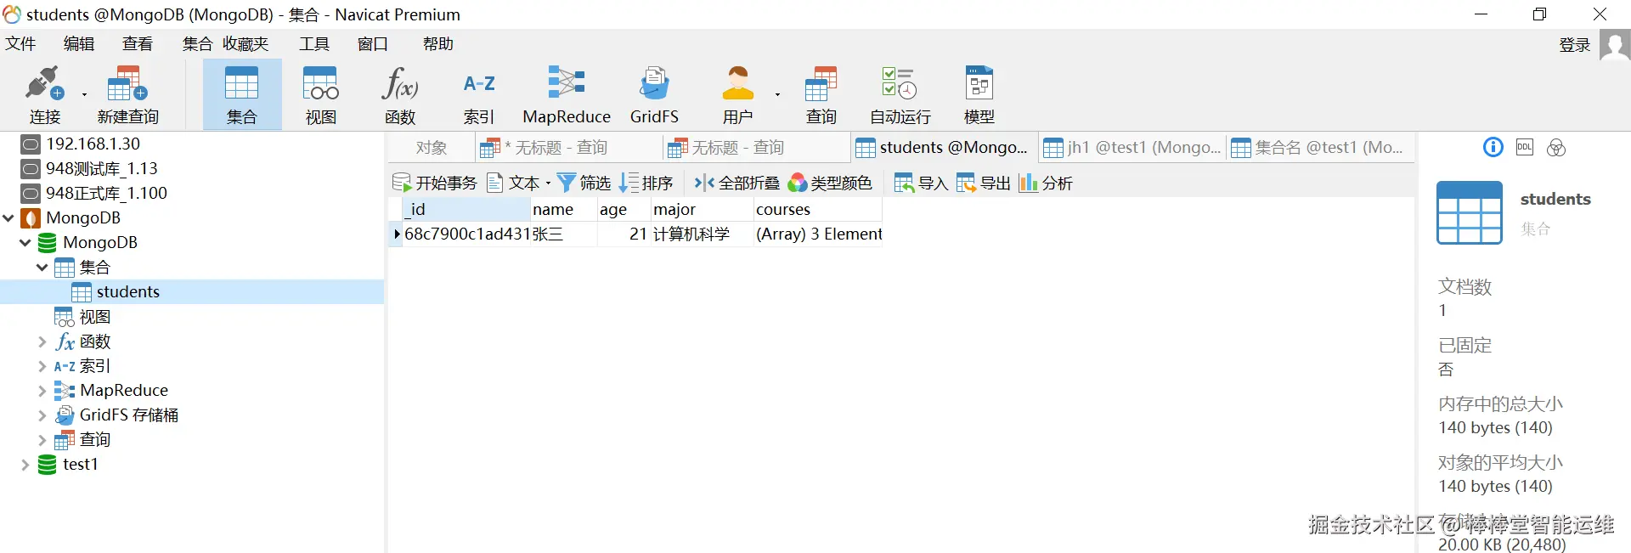Click the '(Array) 3 Element' cell

[818, 234]
